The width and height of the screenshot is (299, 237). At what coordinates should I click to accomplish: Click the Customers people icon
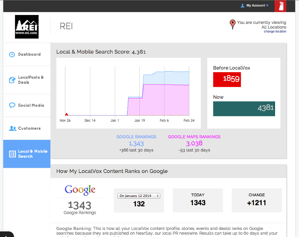tap(12, 129)
